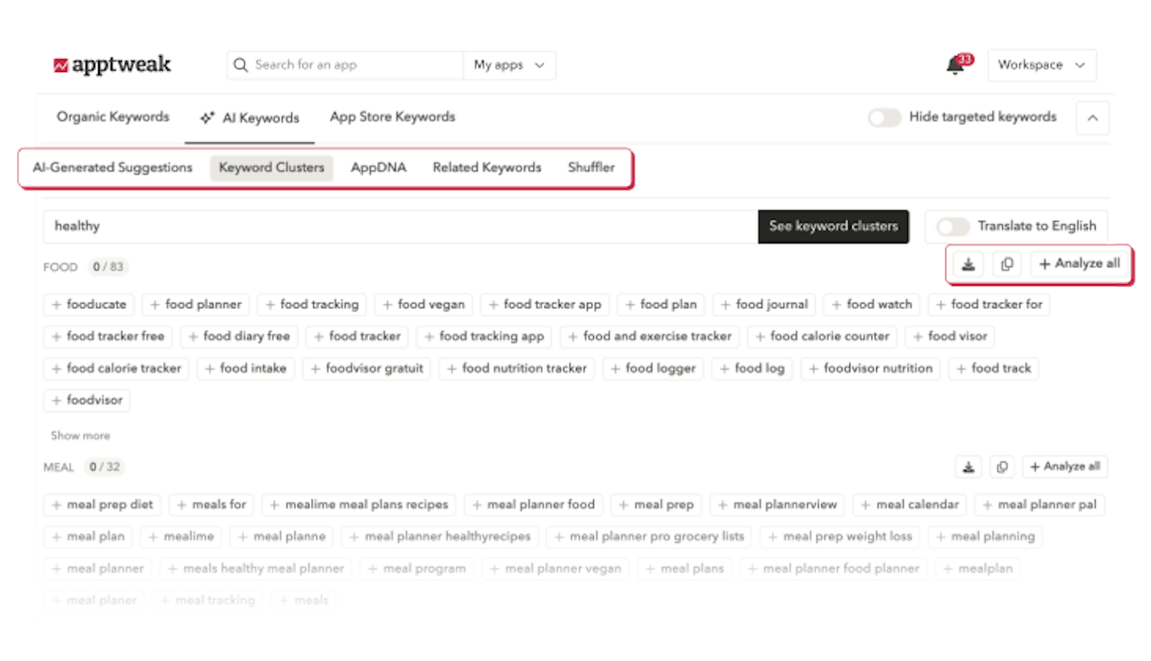Switch to the Organic Keywords tab
This screenshot has width=1151, height=661.
tap(112, 117)
